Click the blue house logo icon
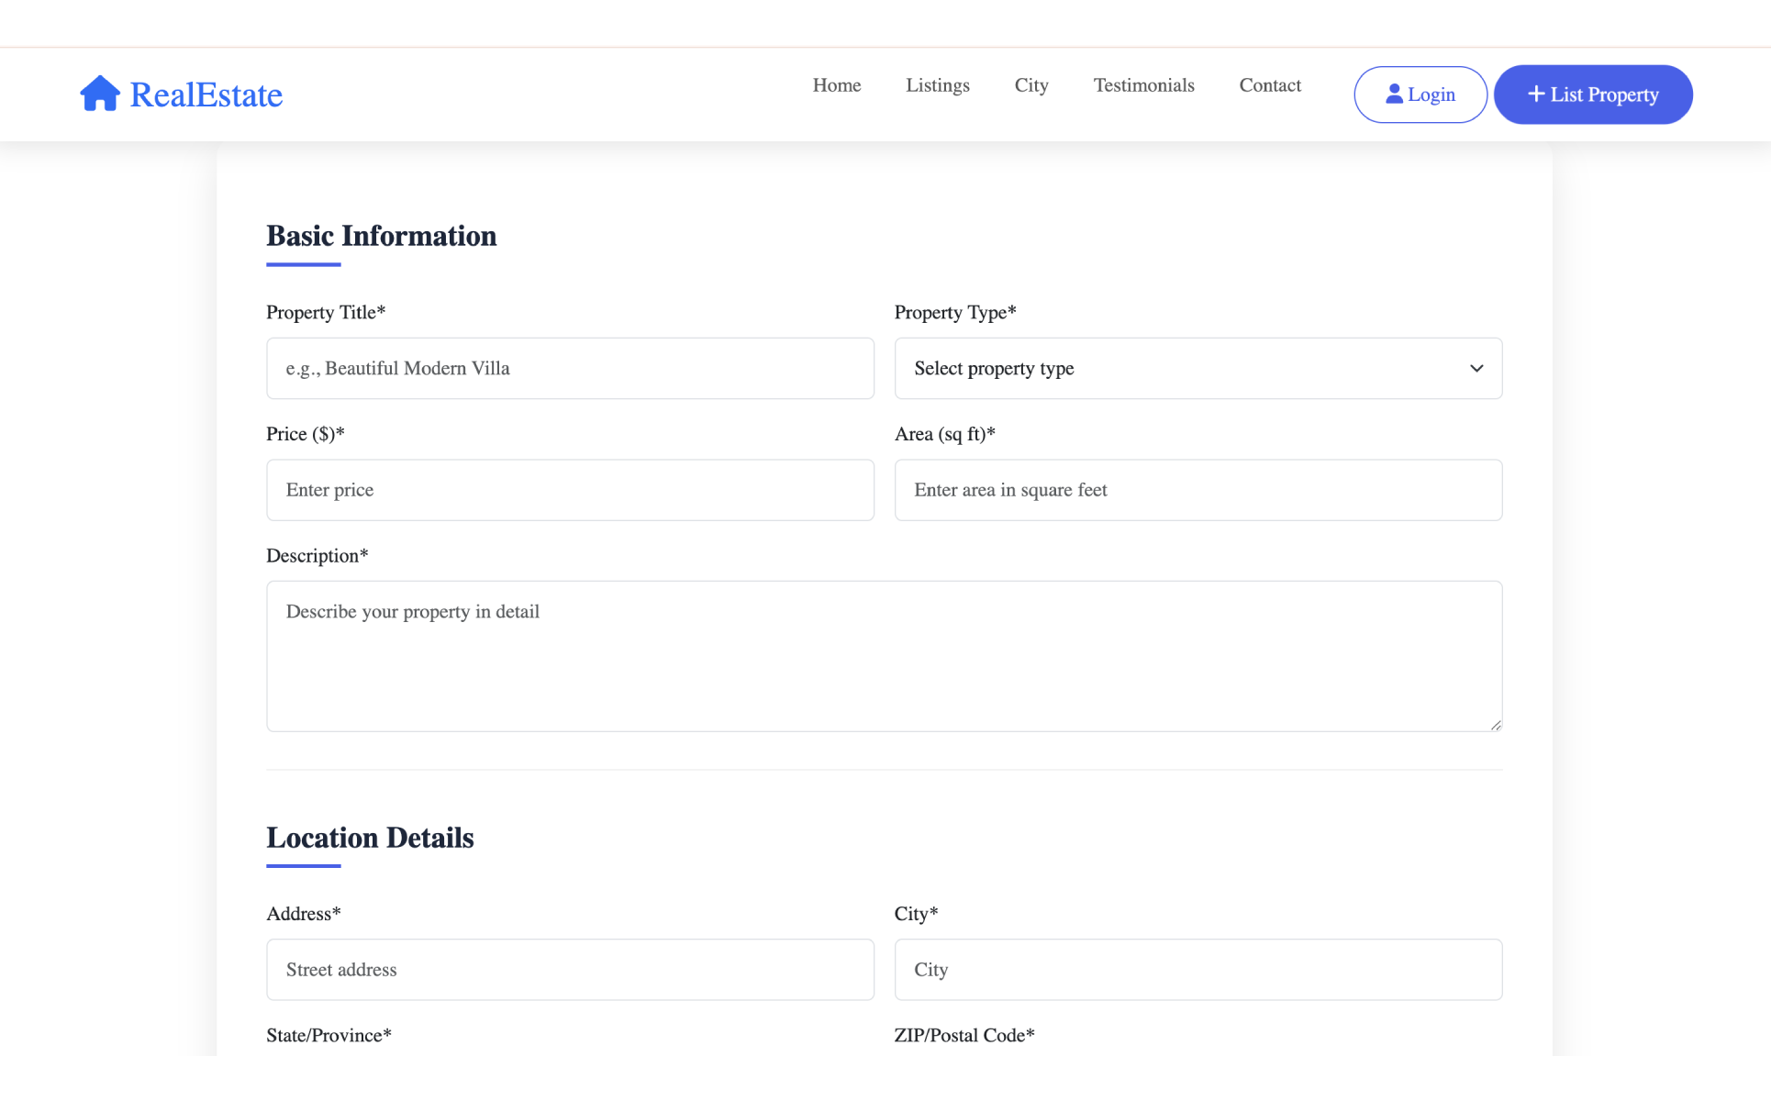Image resolution: width=1771 pixels, height=1101 pixels. pos(99,94)
